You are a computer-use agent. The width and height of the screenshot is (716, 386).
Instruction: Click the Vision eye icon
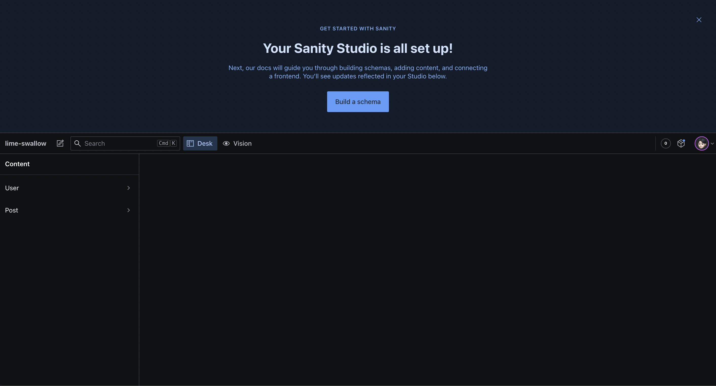(x=226, y=143)
